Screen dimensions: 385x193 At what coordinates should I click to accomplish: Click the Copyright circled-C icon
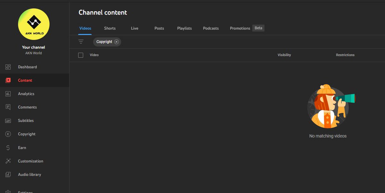(x=8, y=134)
